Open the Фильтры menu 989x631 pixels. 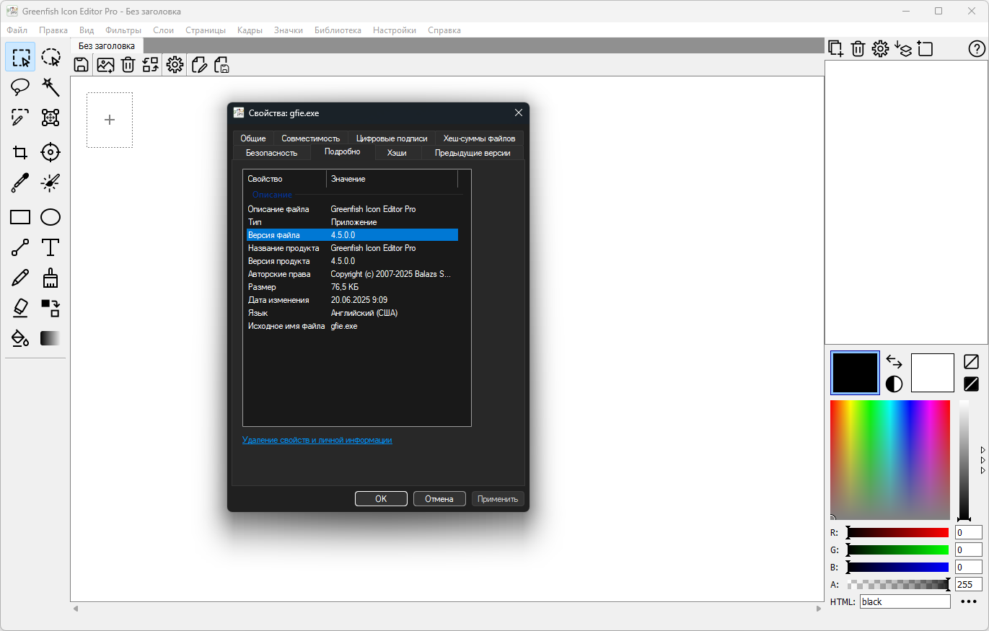123,30
